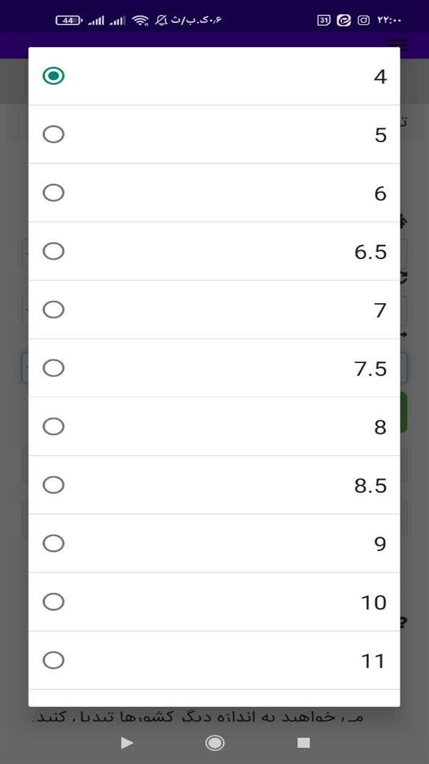Choose the 7.5 radio option
Screen dimensions: 429x764
click(x=54, y=368)
